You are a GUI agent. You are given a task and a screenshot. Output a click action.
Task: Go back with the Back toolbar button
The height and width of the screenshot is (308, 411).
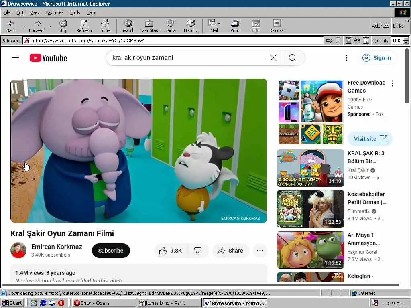(11, 26)
